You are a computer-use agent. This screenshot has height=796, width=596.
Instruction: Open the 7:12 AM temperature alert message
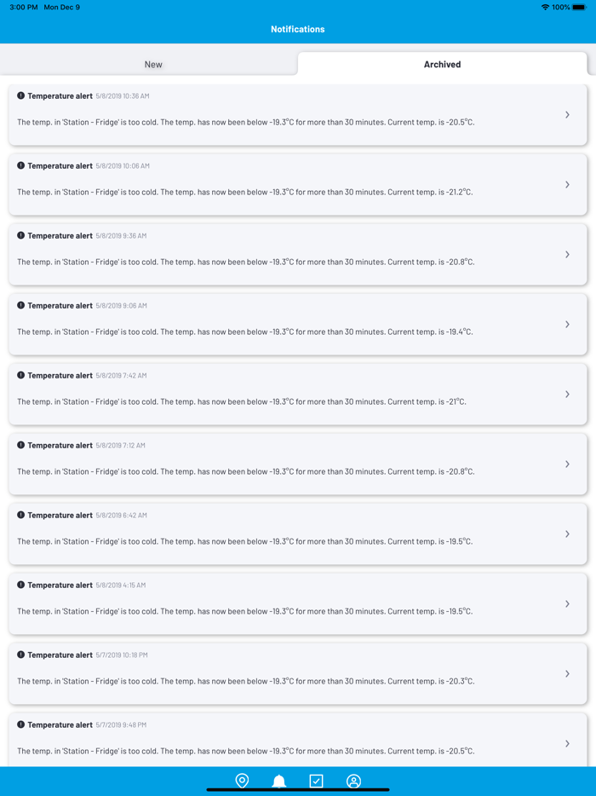point(246,471)
